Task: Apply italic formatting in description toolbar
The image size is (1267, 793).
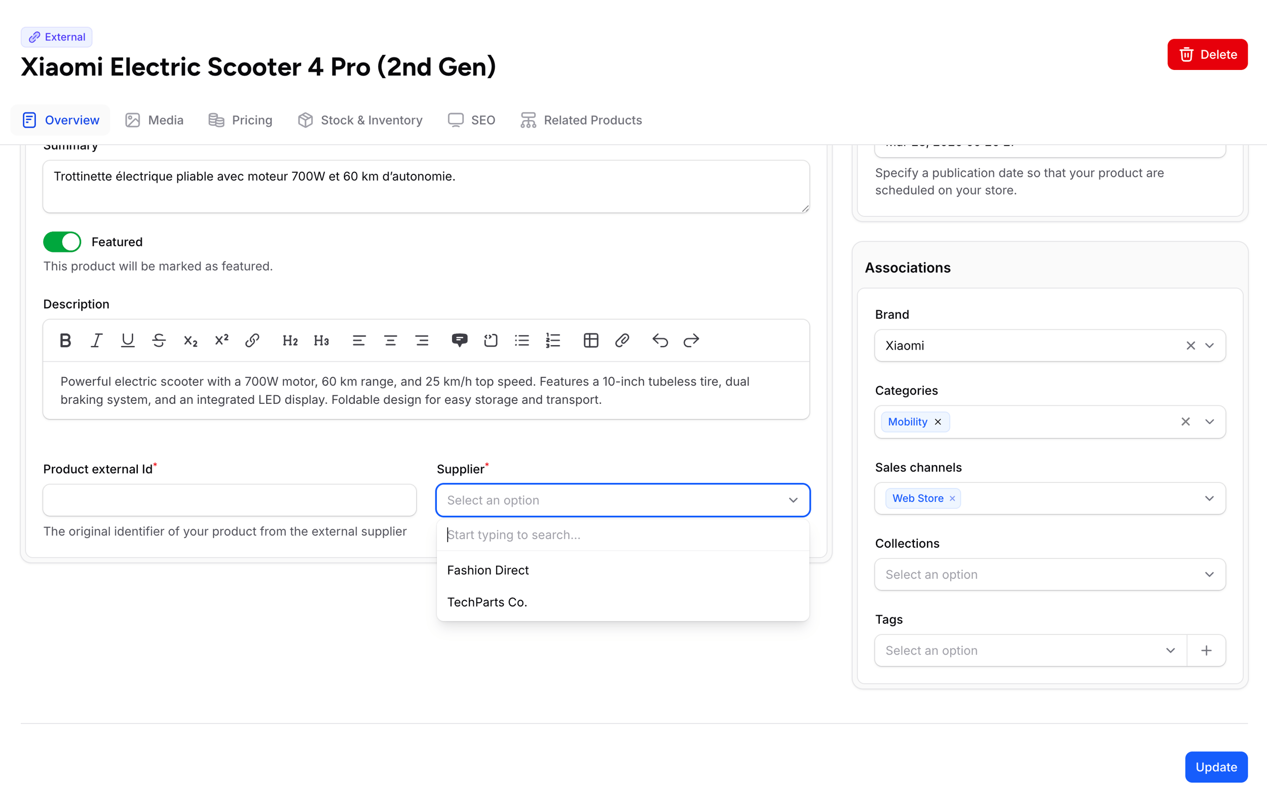Action: [x=96, y=341]
